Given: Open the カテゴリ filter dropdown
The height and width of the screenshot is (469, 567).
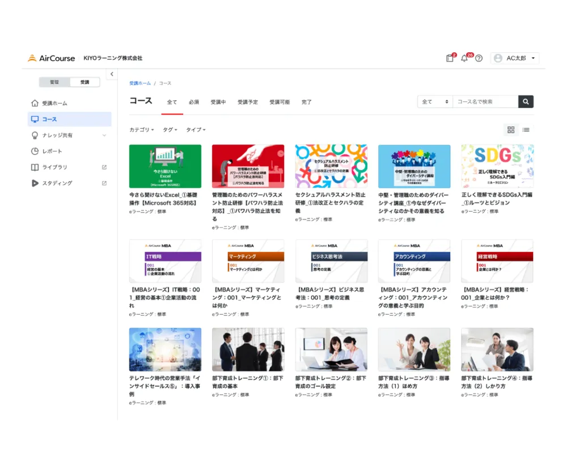Looking at the screenshot, I should [141, 130].
